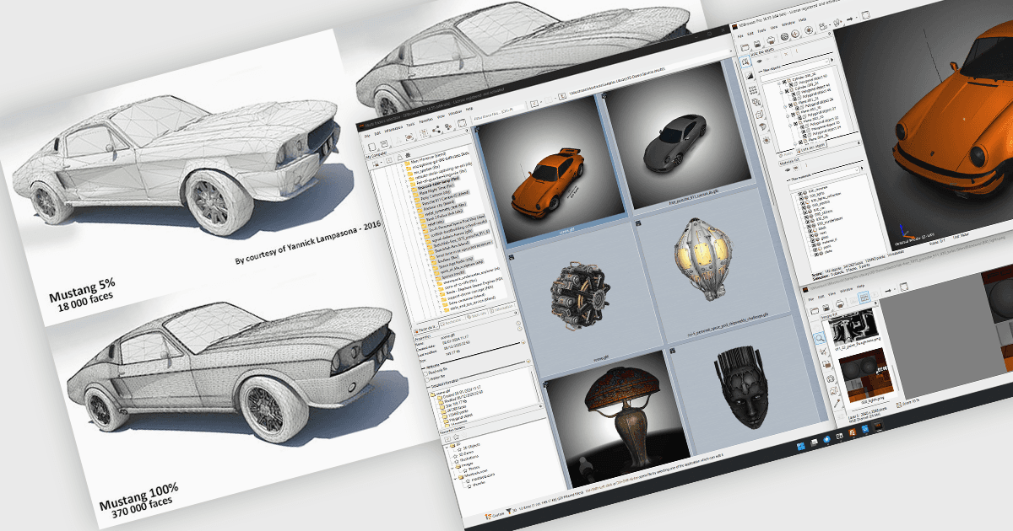Select 'Popular city (blend)' folder
Viewport: 1013px width, 531px height.
438,205
